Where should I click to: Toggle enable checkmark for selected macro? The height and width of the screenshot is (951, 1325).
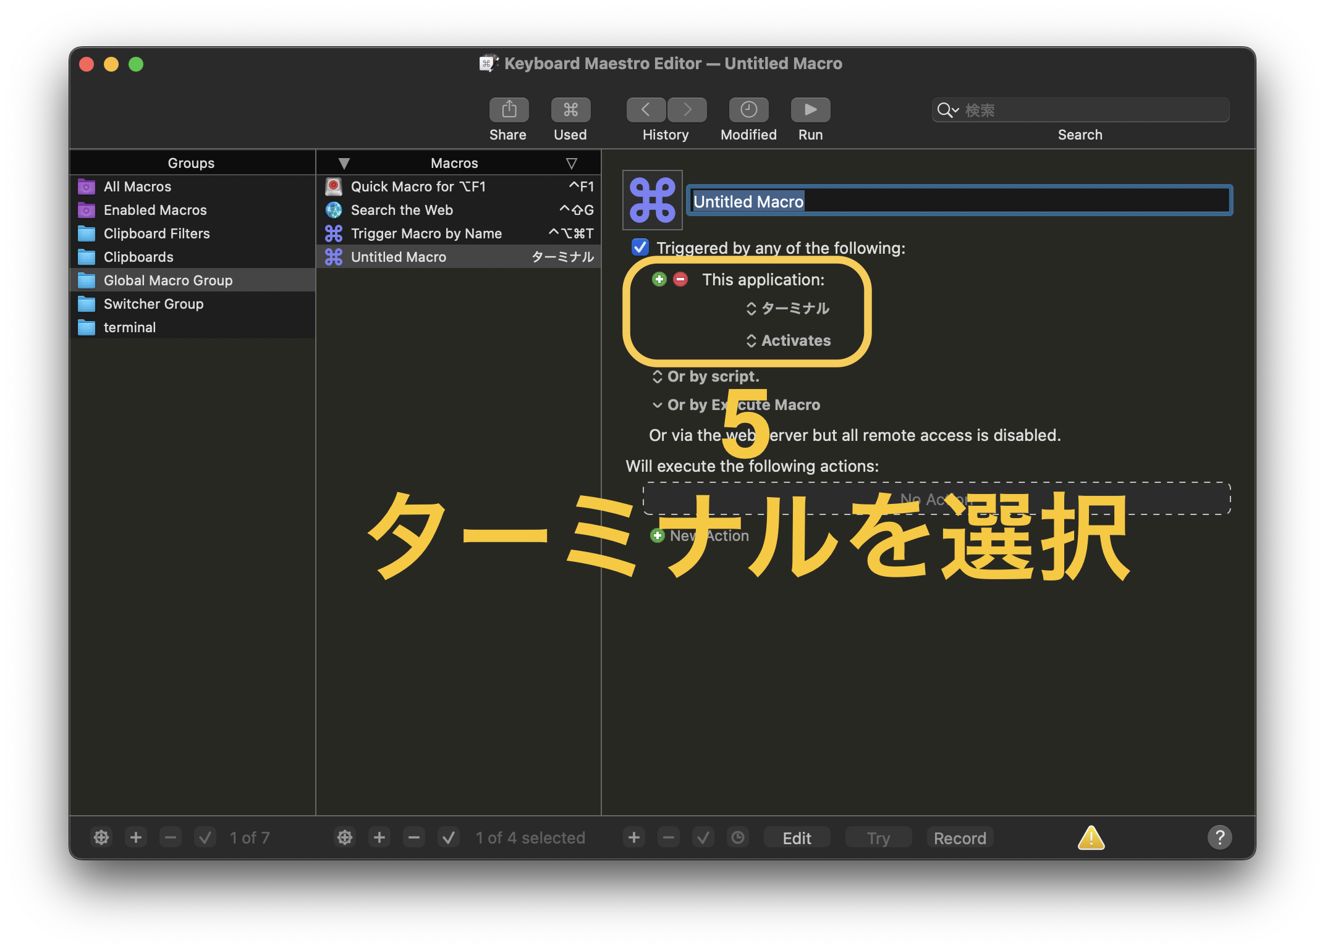(449, 838)
